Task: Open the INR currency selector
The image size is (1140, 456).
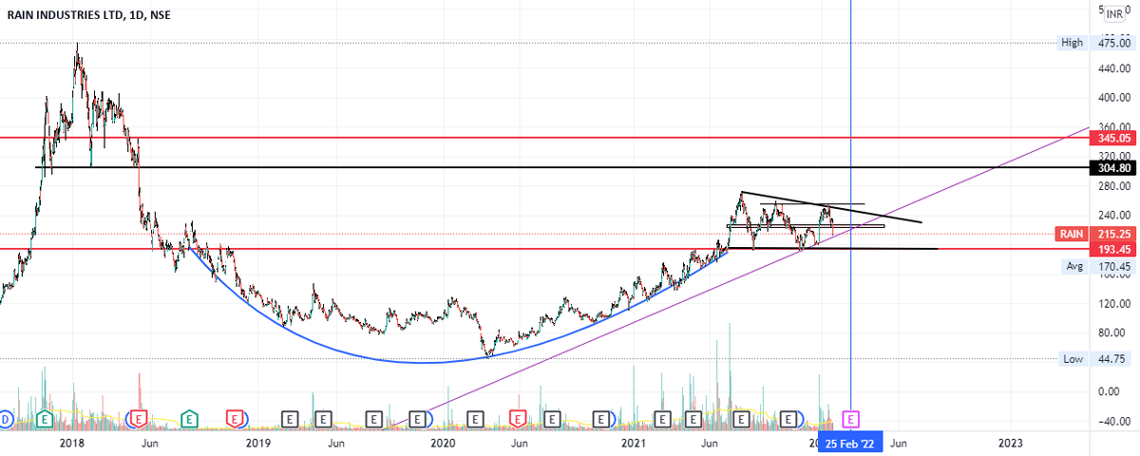Action: [1115, 13]
